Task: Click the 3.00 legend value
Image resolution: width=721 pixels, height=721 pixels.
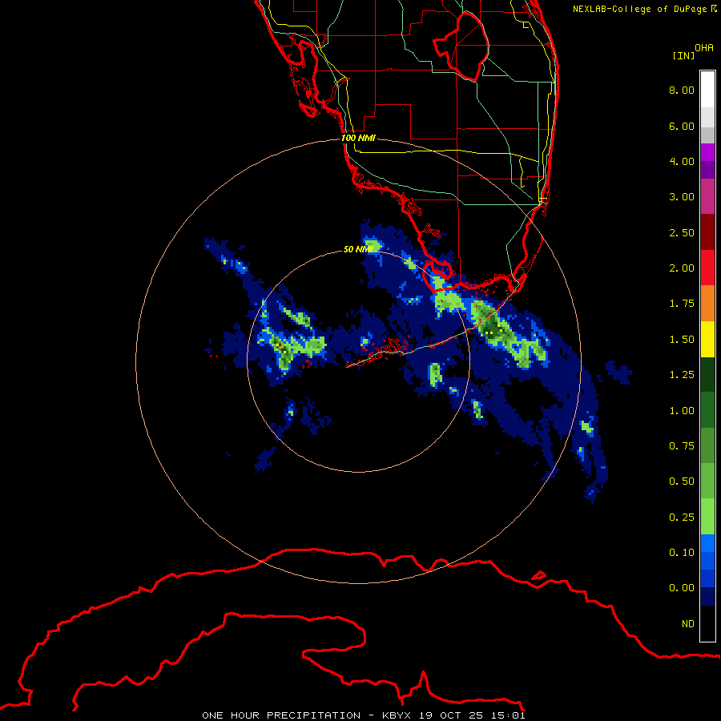Action: (x=682, y=197)
